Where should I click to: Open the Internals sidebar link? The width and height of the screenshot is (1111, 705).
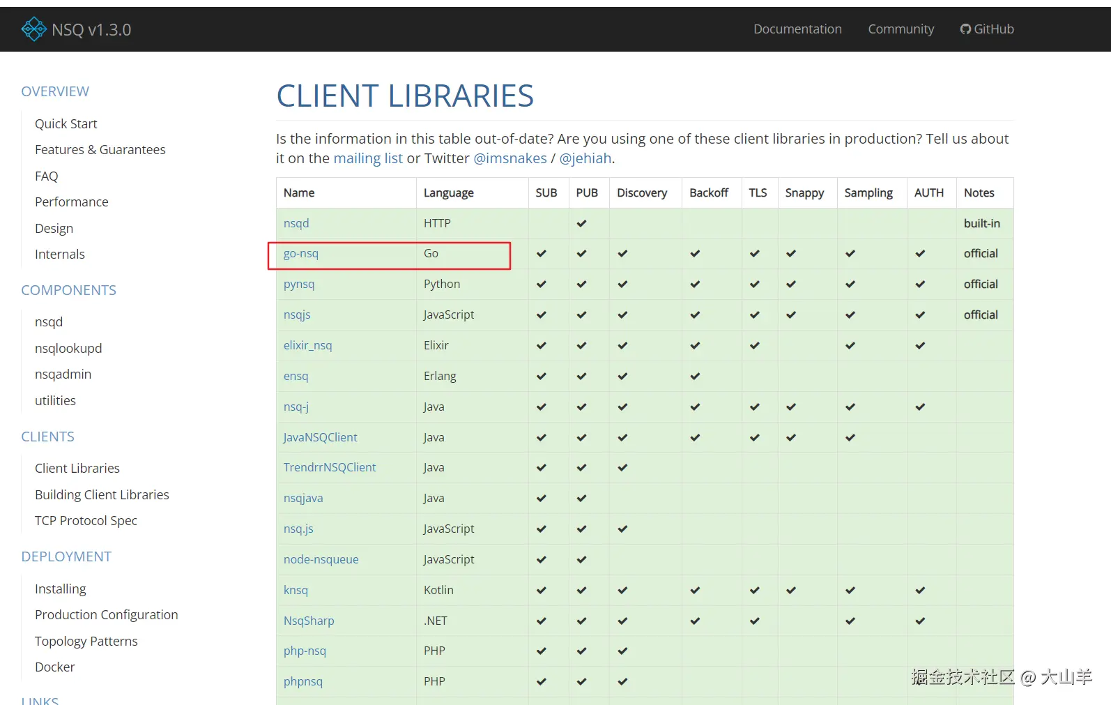point(60,255)
